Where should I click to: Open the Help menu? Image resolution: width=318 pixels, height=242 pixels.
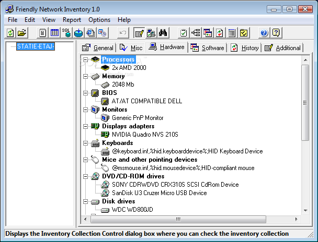point(124,20)
